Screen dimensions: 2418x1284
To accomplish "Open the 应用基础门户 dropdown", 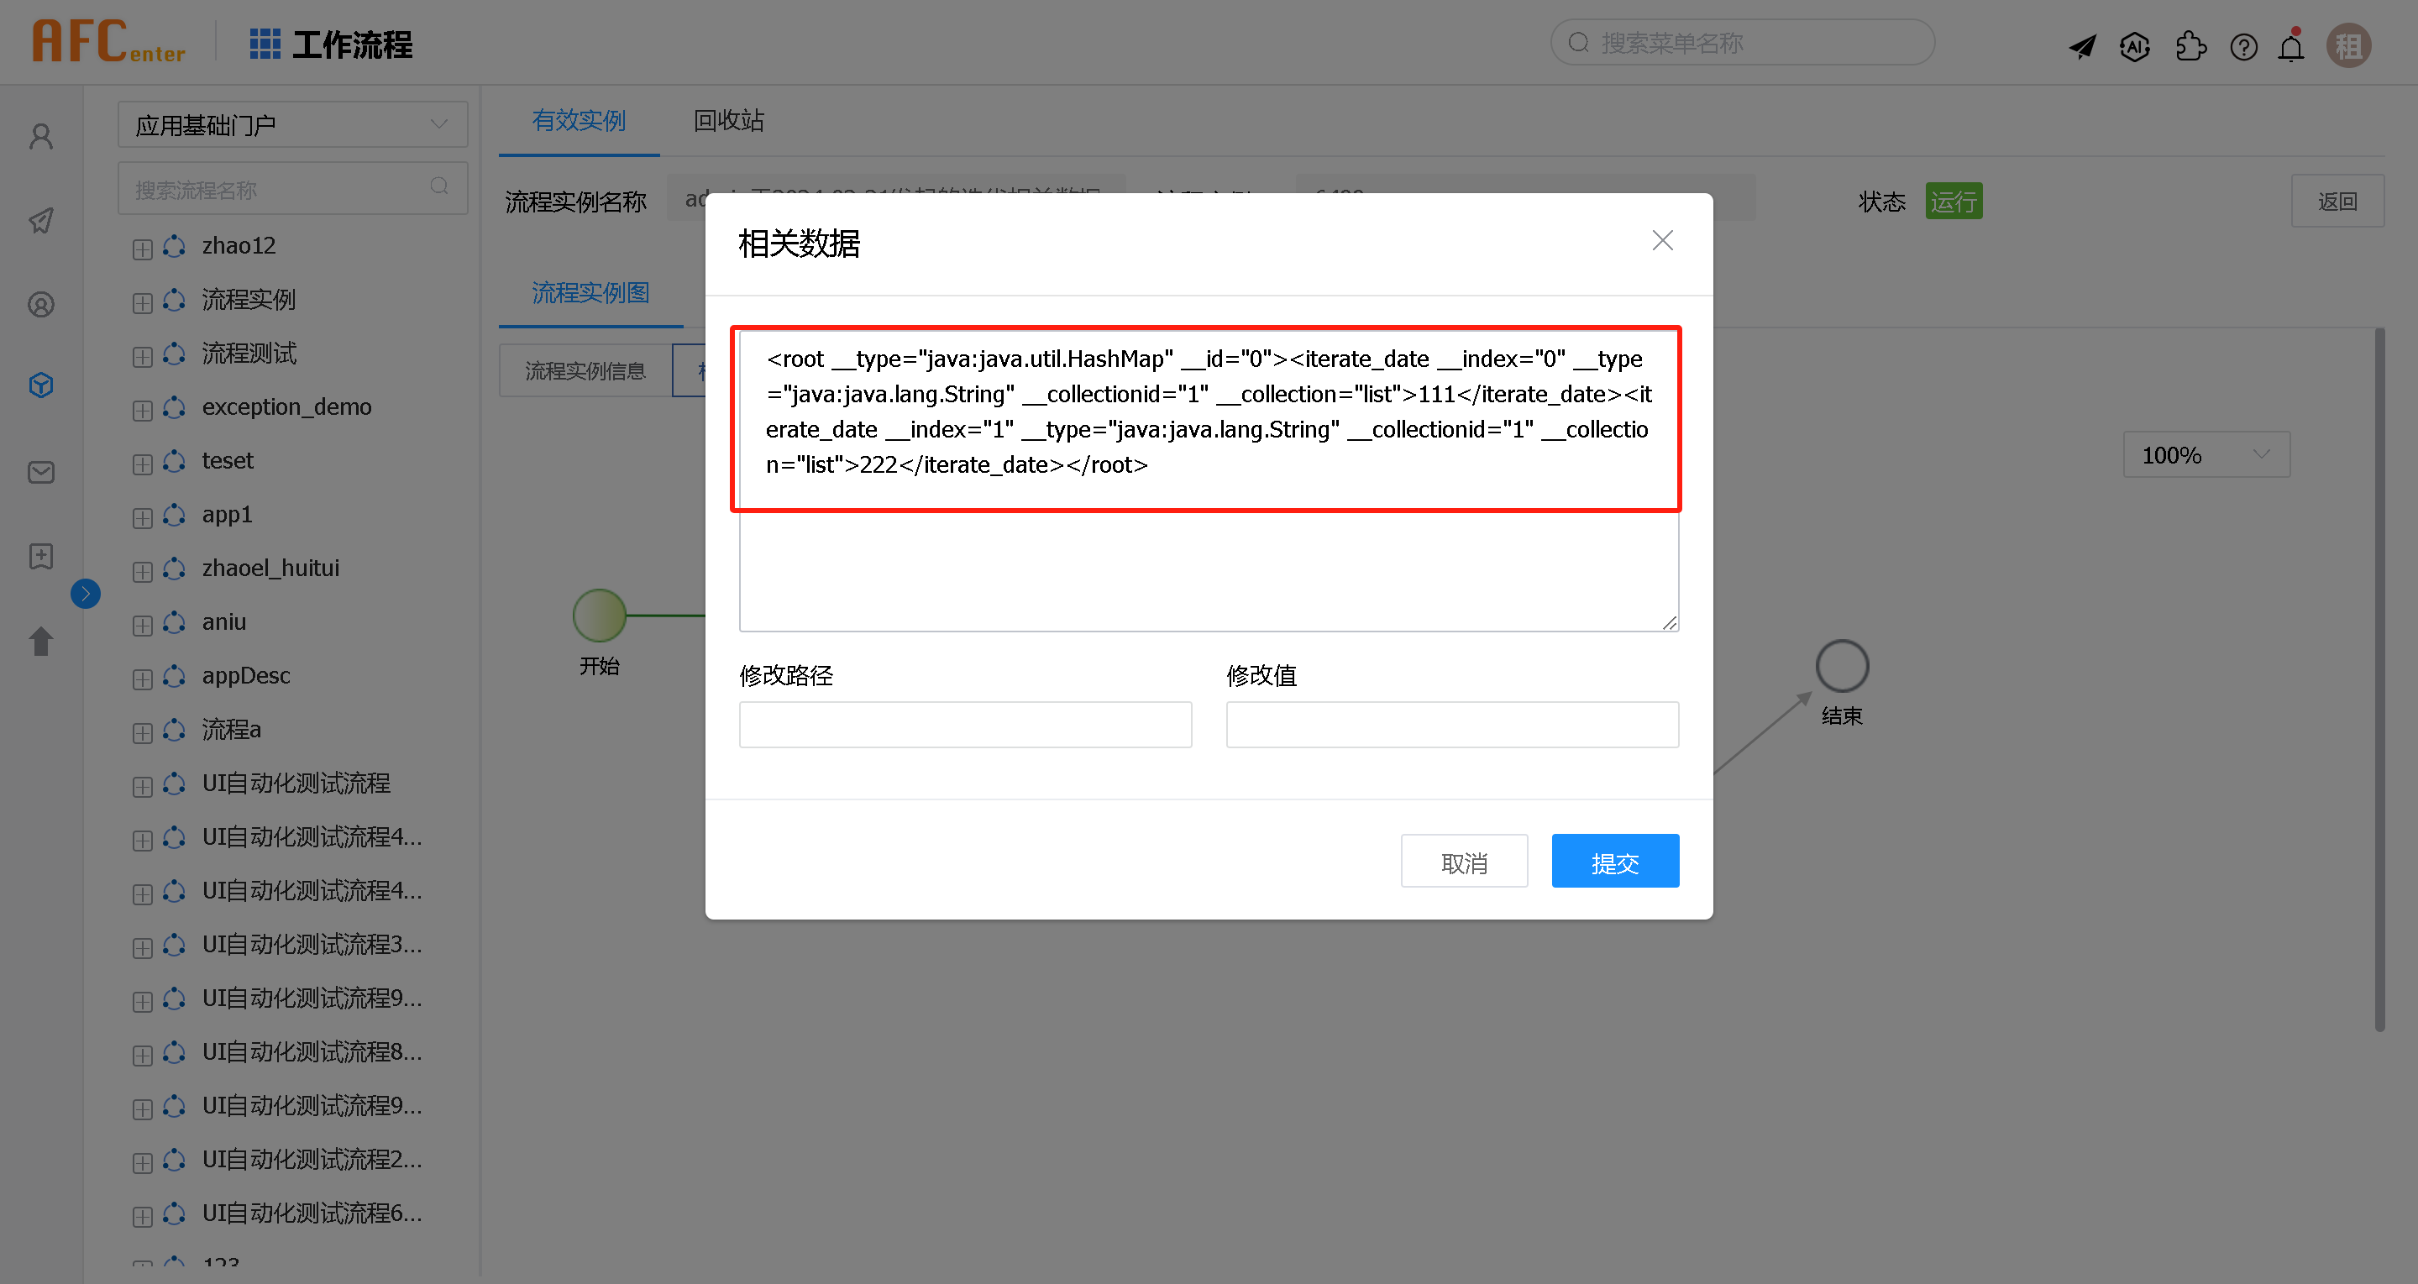I will coord(292,125).
